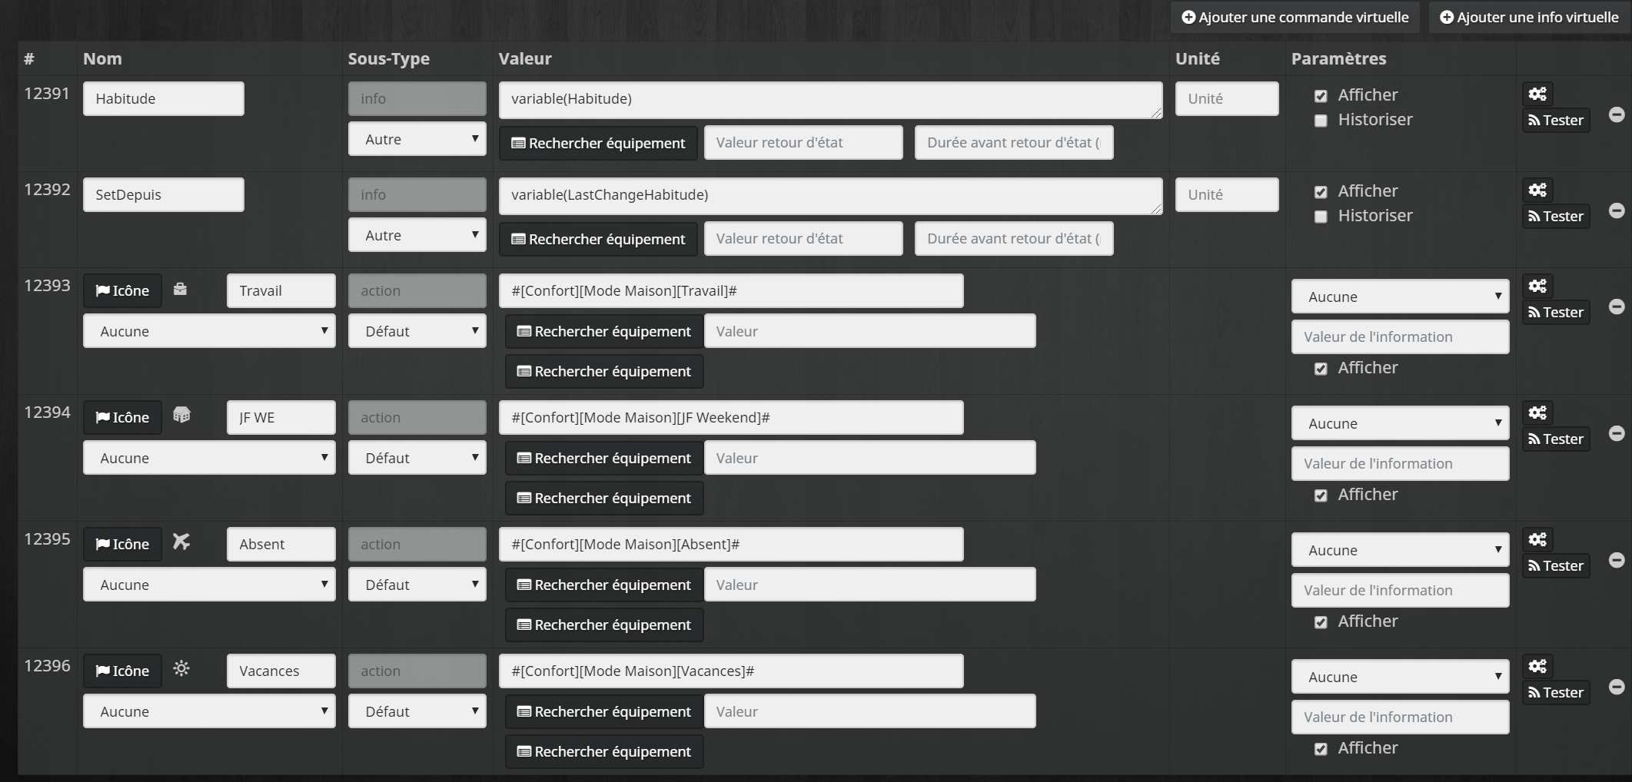
Task: Click command ID 12393
Action: (x=47, y=285)
